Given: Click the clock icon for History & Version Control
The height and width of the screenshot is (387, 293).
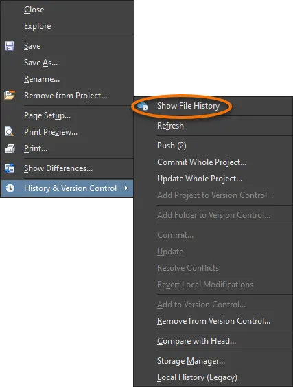Looking at the screenshot, I should coord(10,188).
